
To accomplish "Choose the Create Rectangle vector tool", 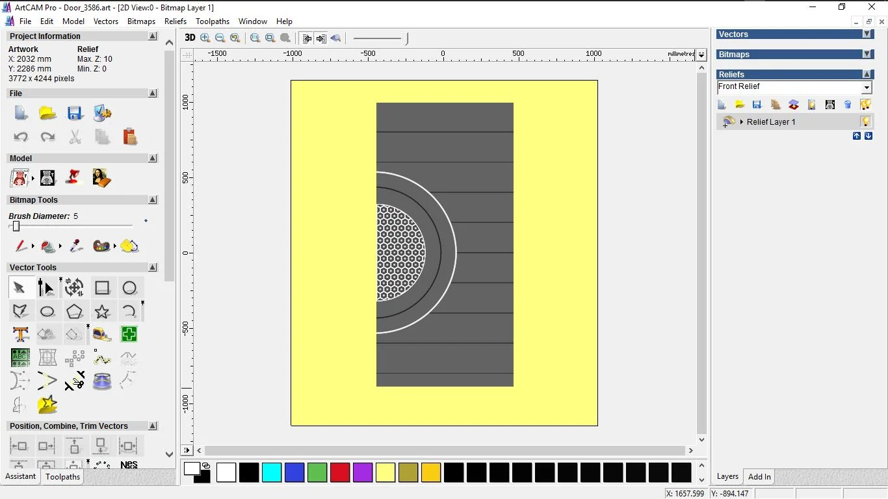I will [x=102, y=288].
